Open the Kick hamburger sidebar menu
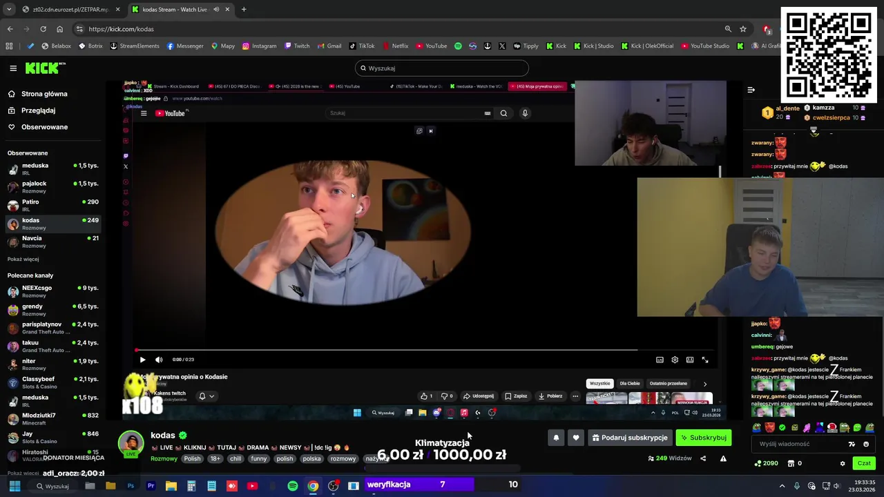 [x=13, y=68]
